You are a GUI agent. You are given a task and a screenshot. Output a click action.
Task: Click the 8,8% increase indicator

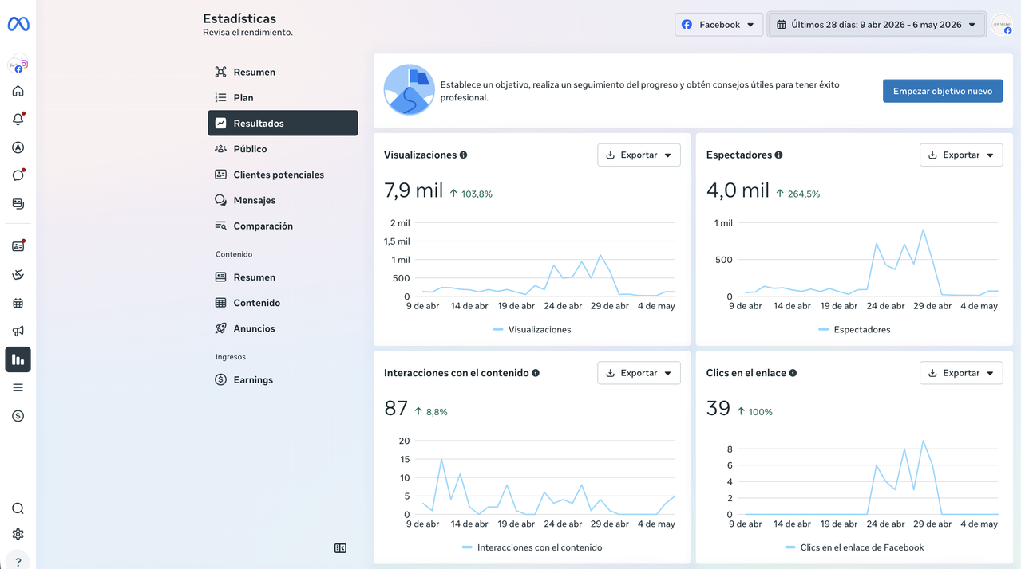point(431,412)
